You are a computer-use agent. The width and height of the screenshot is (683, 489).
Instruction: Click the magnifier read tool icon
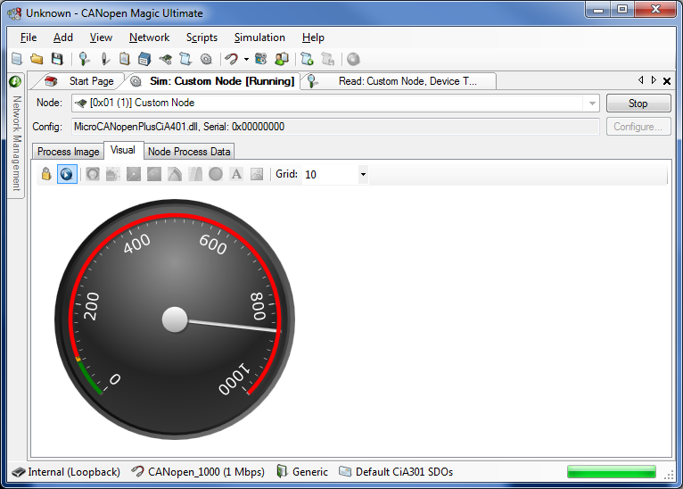pyautogui.click(x=84, y=60)
